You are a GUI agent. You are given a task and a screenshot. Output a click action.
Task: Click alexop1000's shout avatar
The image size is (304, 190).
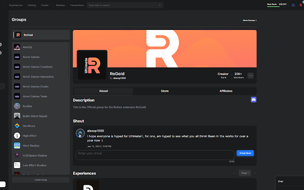click(x=80, y=133)
